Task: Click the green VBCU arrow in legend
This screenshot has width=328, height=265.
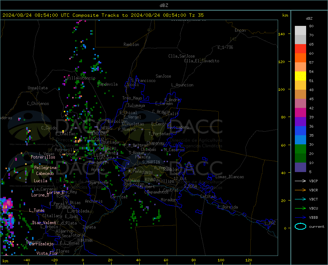Action: pyautogui.click(x=300, y=209)
